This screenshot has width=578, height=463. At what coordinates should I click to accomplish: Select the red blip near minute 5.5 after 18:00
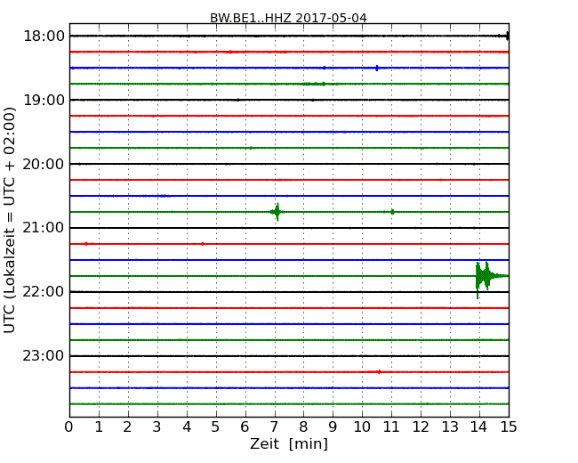(x=230, y=52)
